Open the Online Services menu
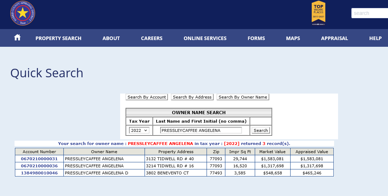This screenshot has height=196, width=388. tap(205, 38)
